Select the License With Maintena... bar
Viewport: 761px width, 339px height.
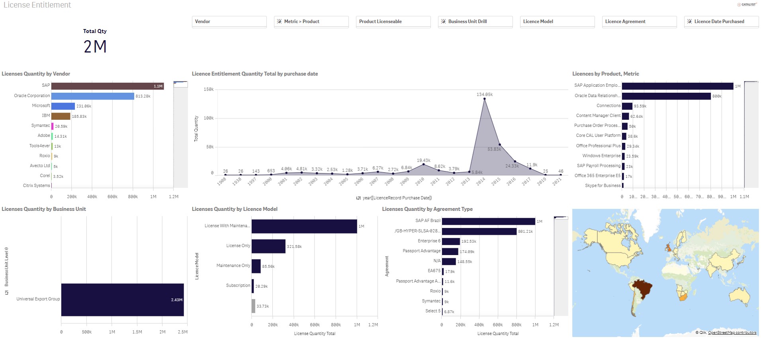[x=304, y=226]
